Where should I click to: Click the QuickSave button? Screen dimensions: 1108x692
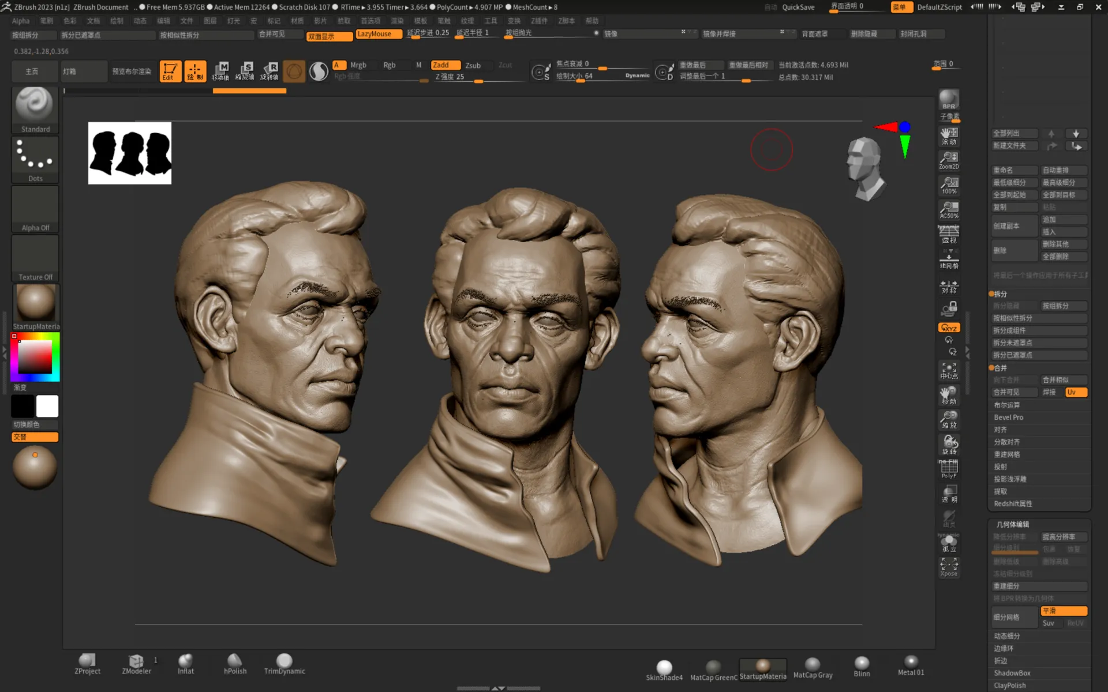(x=798, y=7)
